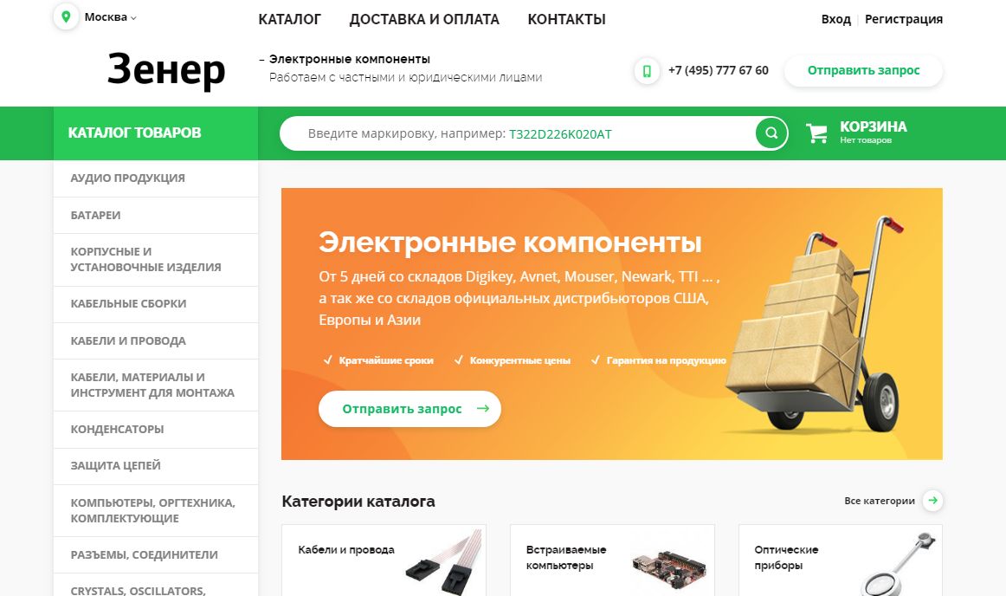Focus the marking search input field
1006x596 pixels.
518,133
